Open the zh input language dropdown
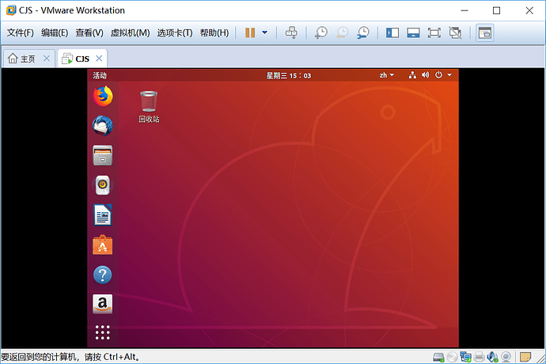Screen dimensions: 546x364 point(386,75)
